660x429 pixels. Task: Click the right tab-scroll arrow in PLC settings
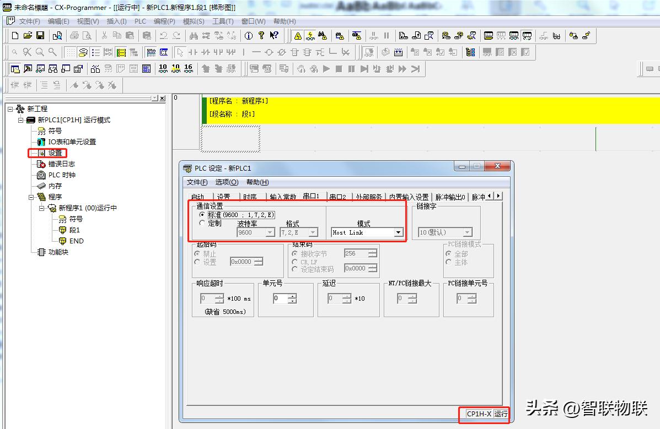499,195
